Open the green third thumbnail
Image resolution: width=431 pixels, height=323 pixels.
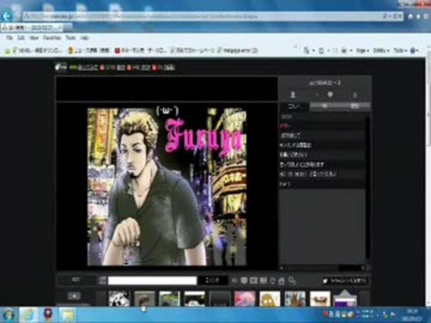click(x=170, y=299)
